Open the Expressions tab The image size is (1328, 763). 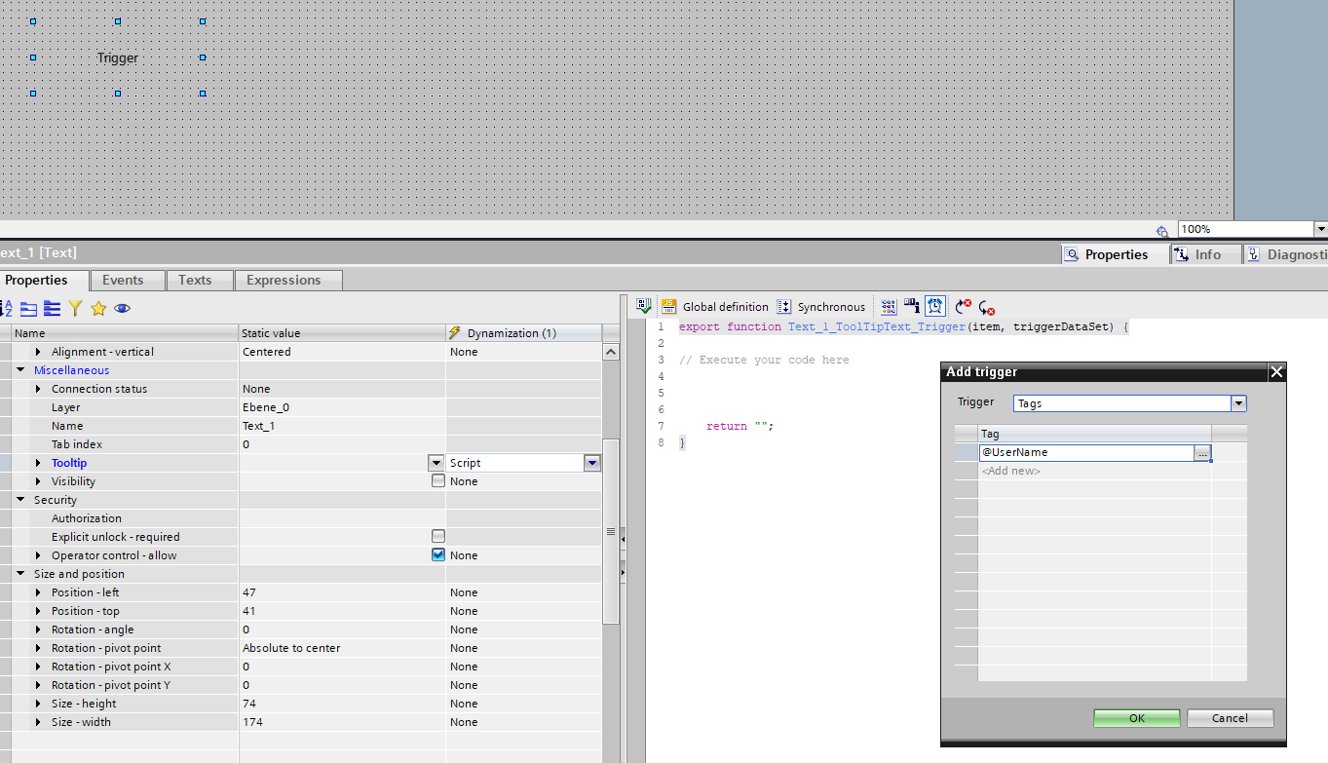click(284, 281)
